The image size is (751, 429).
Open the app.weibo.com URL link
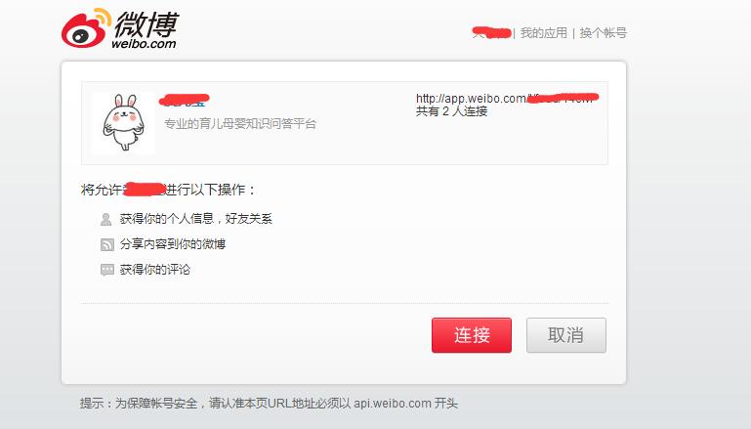click(x=507, y=99)
